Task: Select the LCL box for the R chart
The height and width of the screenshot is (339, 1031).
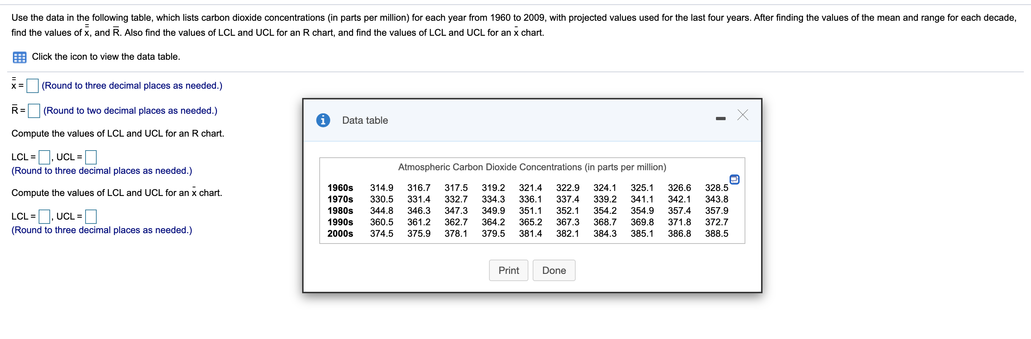Action: pyautogui.click(x=44, y=157)
